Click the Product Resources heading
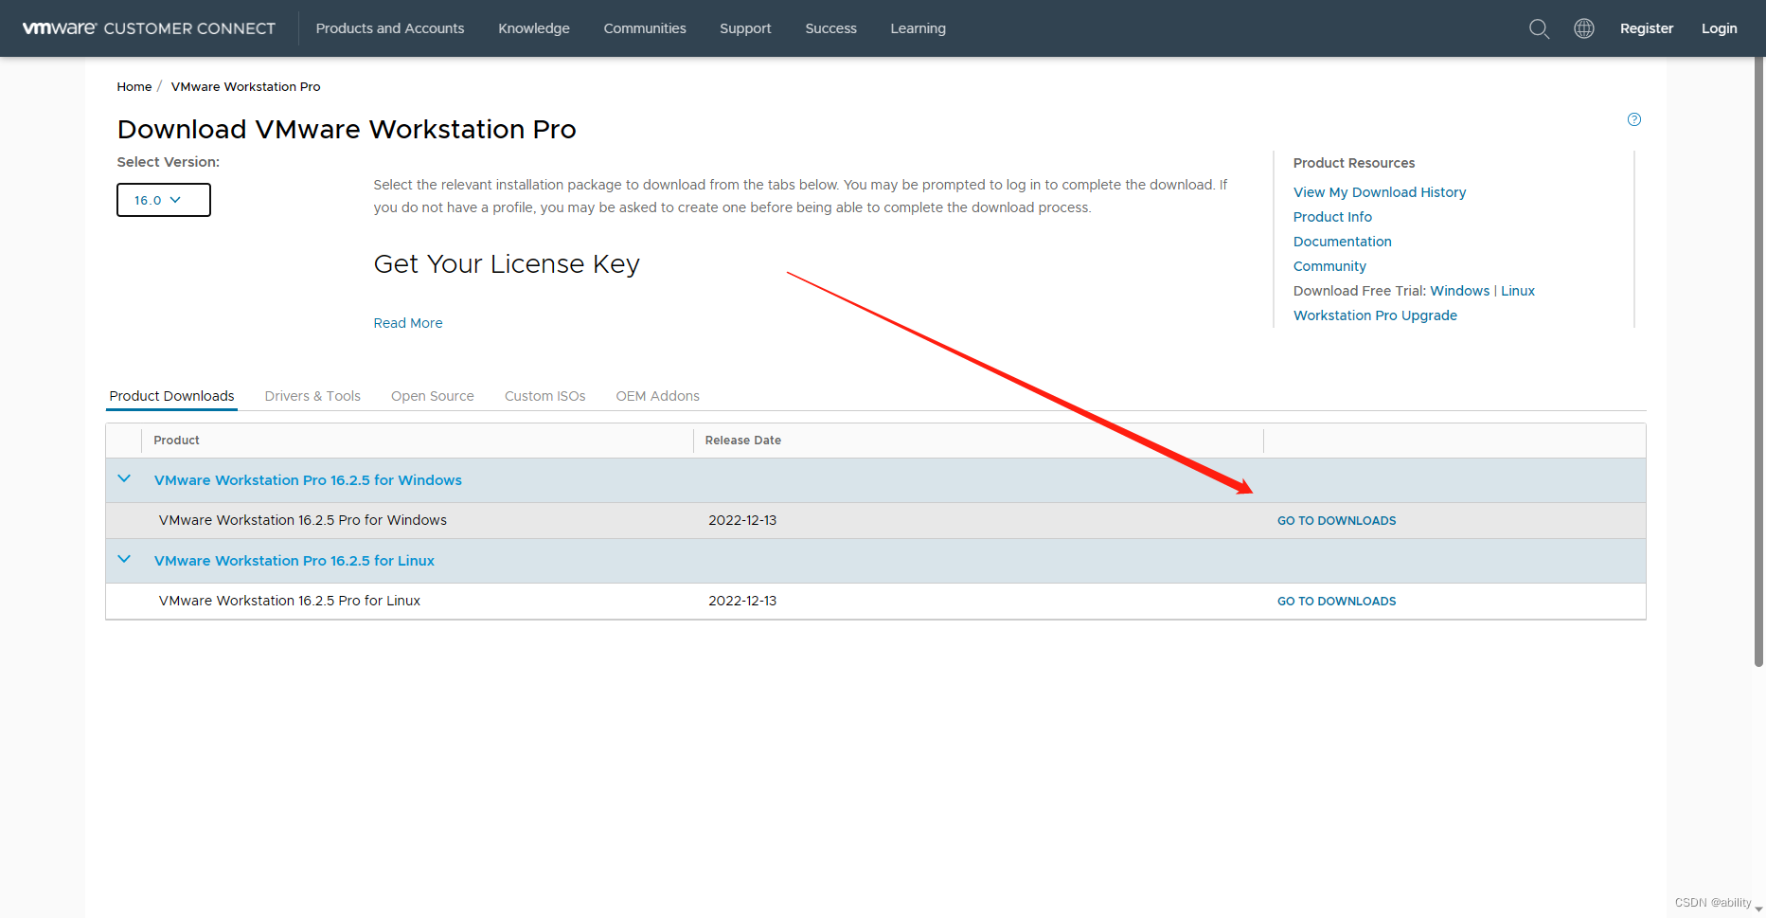This screenshot has width=1766, height=918. [x=1354, y=163]
